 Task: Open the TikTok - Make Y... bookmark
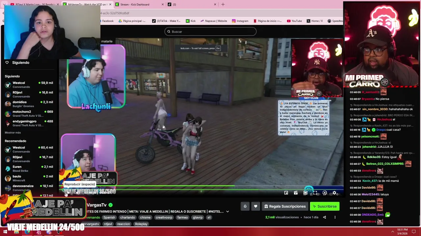(166, 21)
